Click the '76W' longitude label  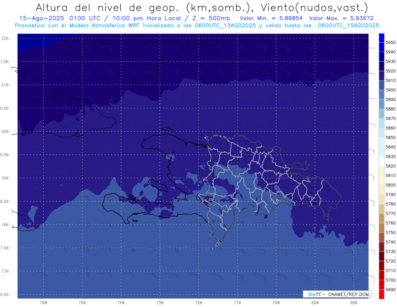(43, 303)
